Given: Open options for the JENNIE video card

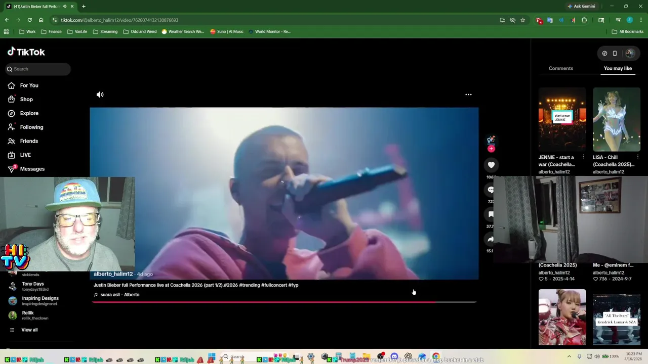Looking at the screenshot, I should (583, 157).
